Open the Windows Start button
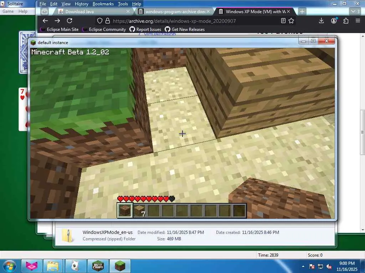The width and height of the screenshot is (365, 273). pyautogui.click(x=10, y=266)
